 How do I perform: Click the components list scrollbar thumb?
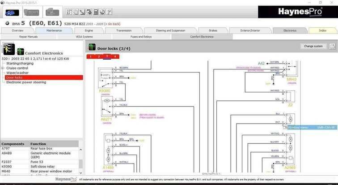[x=80, y=163]
